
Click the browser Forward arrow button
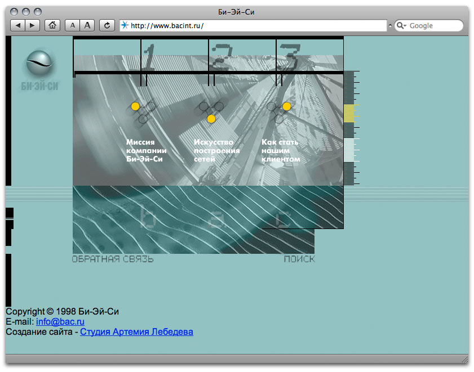pyautogui.click(x=32, y=25)
